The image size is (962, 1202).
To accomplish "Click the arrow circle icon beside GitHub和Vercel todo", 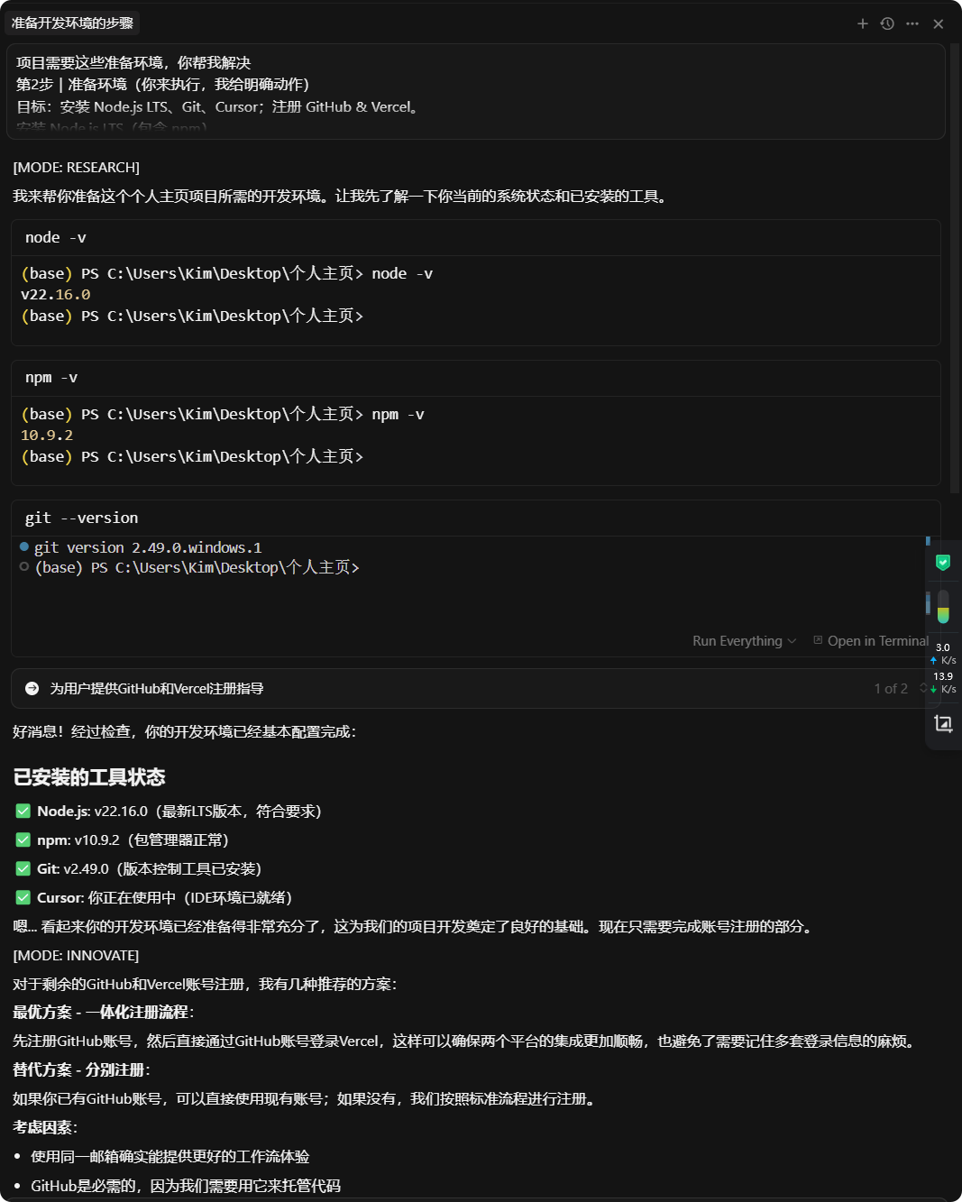I will tap(32, 688).
